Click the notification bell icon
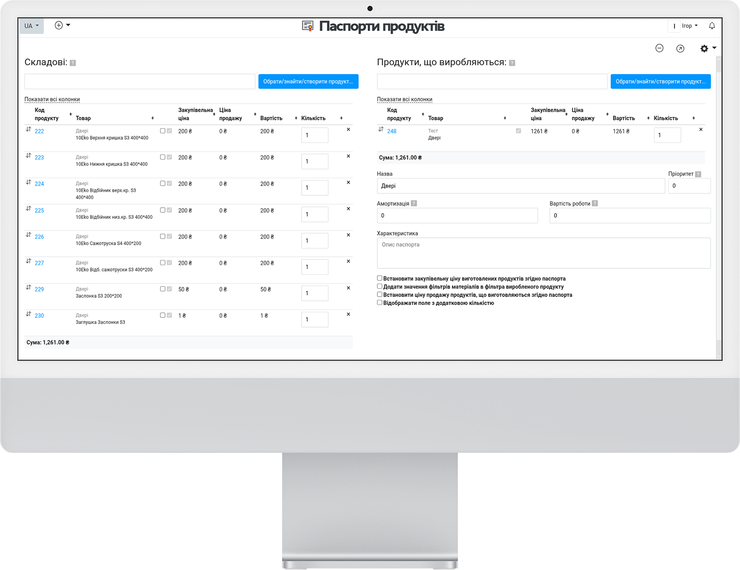Viewport: 740px width, 570px height. [x=712, y=26]
